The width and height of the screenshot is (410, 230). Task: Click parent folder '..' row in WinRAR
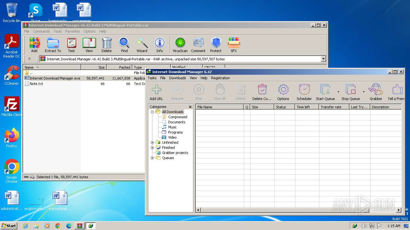pyautogui.click(x=31, y=73)
